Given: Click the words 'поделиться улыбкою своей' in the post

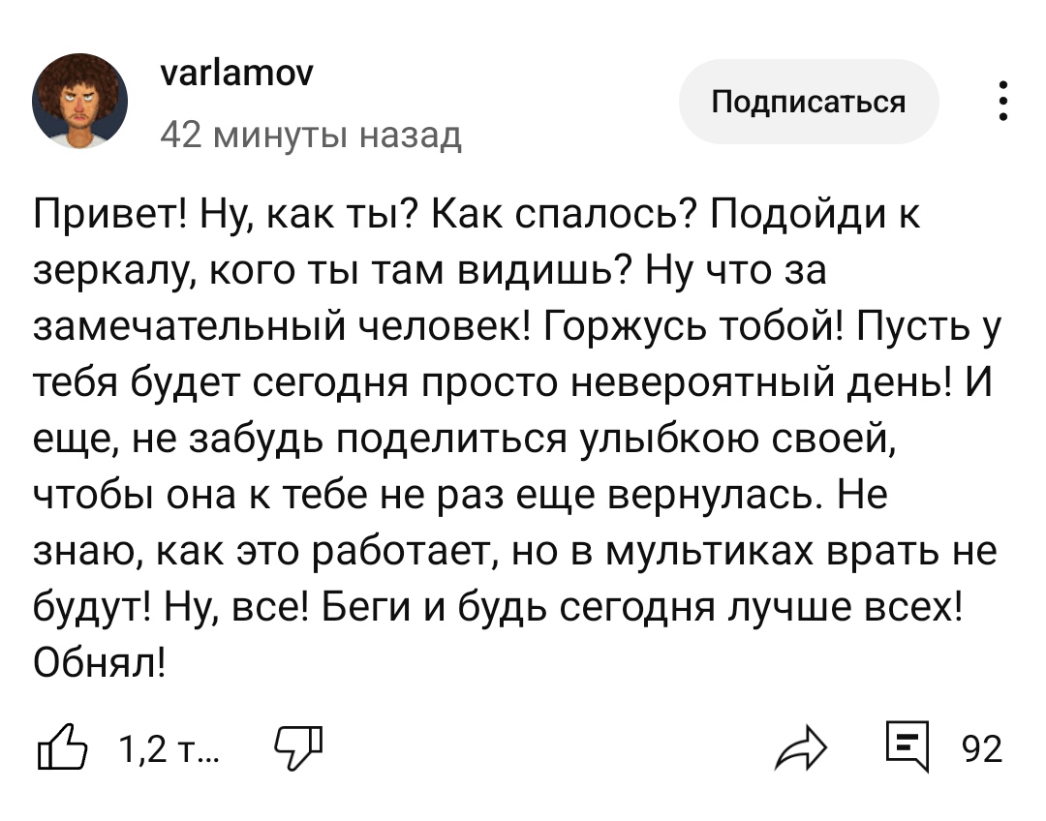Looking at the screenshot, I should pyautogui.click(x=614, y=439).
